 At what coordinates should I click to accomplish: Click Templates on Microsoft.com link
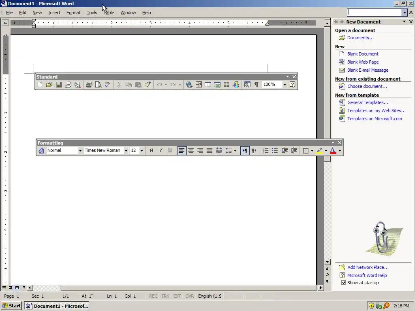374,119
